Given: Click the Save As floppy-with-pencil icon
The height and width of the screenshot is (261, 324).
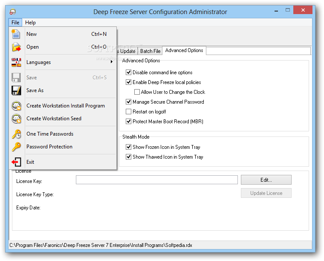Looking at the screenshot, I should coord(16,90).
